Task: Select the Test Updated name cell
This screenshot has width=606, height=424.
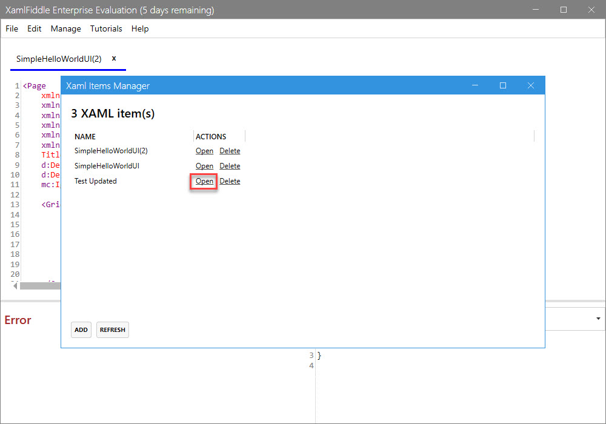Action: 96,181
